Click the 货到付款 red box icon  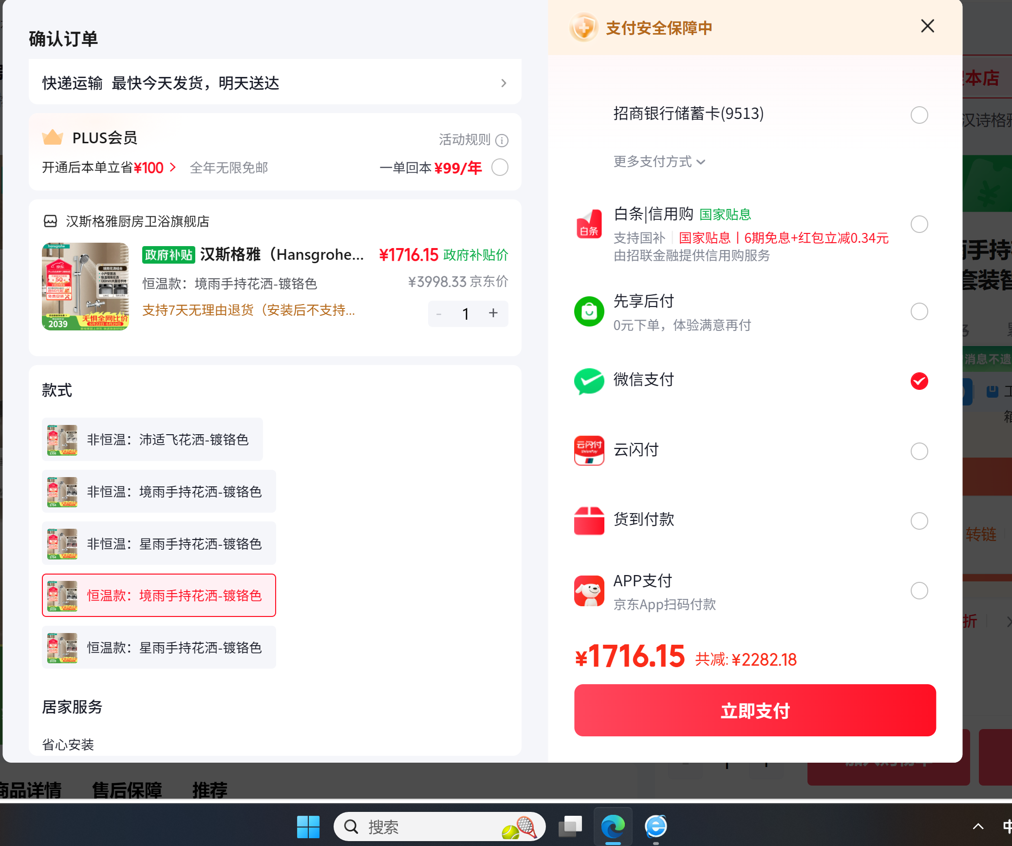tap(589, 520)
